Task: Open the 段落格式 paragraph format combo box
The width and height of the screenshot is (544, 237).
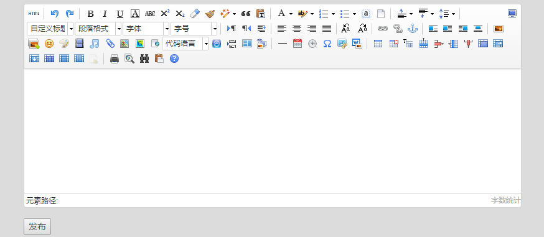Action: point(98,29)
